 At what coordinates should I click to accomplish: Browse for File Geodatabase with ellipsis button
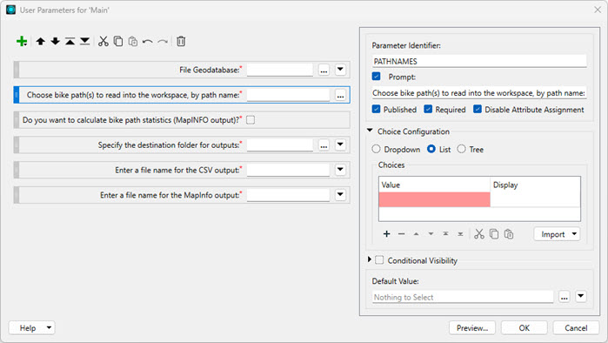pyautogui.click(x=324, y=71)
